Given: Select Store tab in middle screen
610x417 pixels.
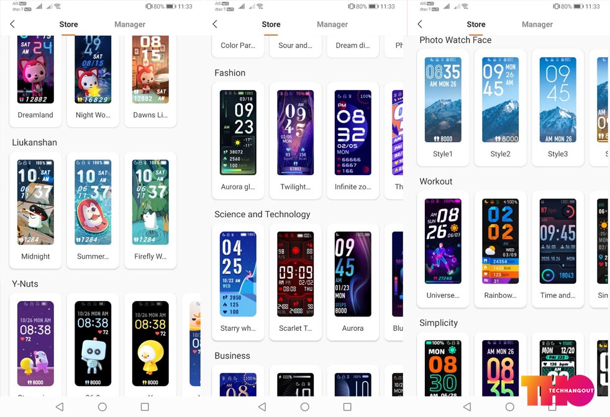Looking at the screenshot, I should coord(271,24).
